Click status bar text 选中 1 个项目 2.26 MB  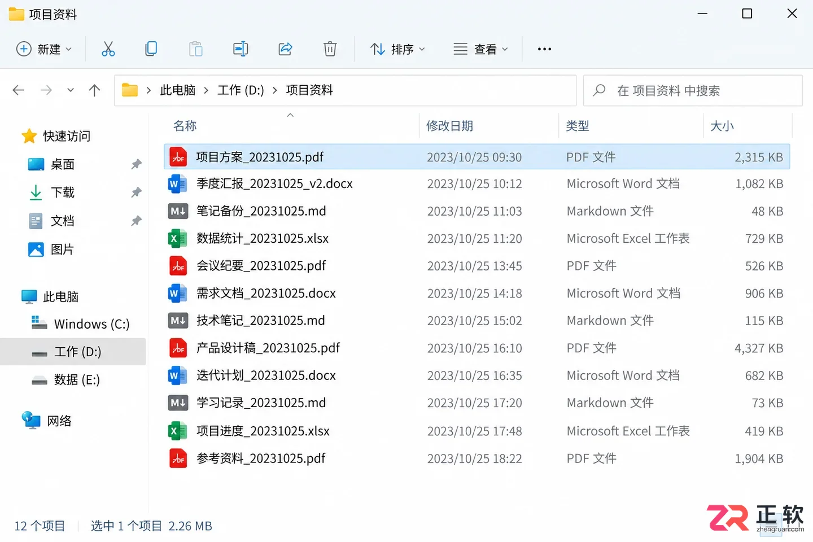pos(151,526)
